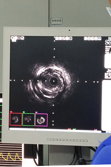Viewport: 111px width, 167px height.
Task: Click the pause-like icon ending the center toolbar
Action: [71, 38]
